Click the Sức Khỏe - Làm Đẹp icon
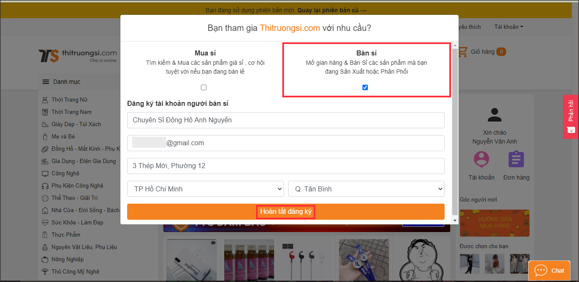 45,223
